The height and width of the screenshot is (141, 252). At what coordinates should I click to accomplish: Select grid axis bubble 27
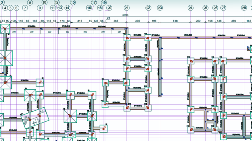223,8
